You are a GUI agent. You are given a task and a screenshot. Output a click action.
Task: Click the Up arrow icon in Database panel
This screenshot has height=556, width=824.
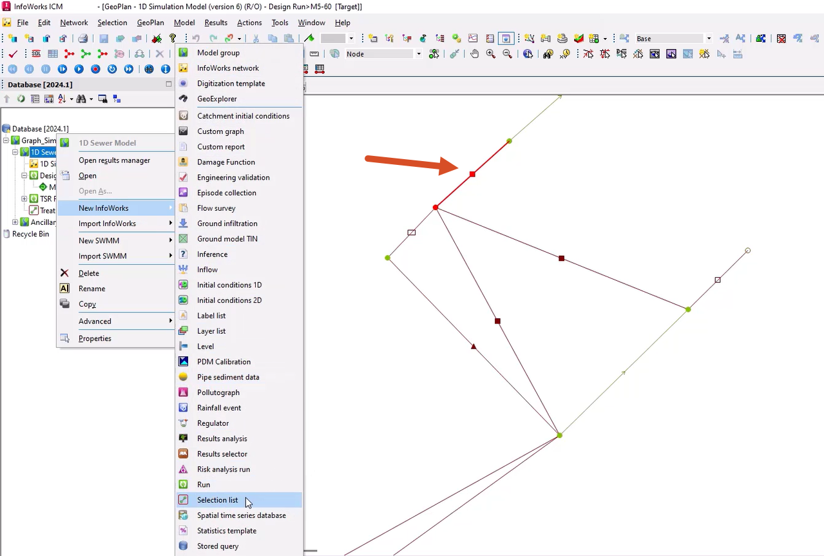7,99
